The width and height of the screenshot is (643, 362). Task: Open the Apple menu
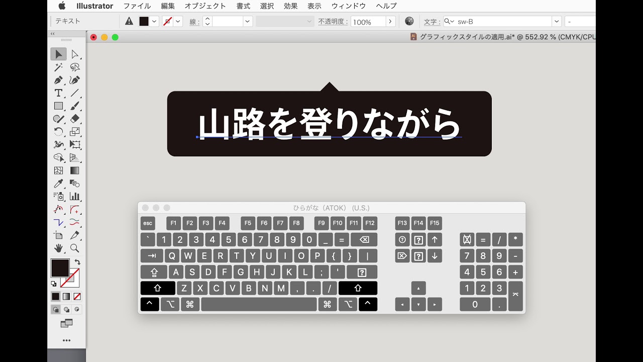point(62,6)
